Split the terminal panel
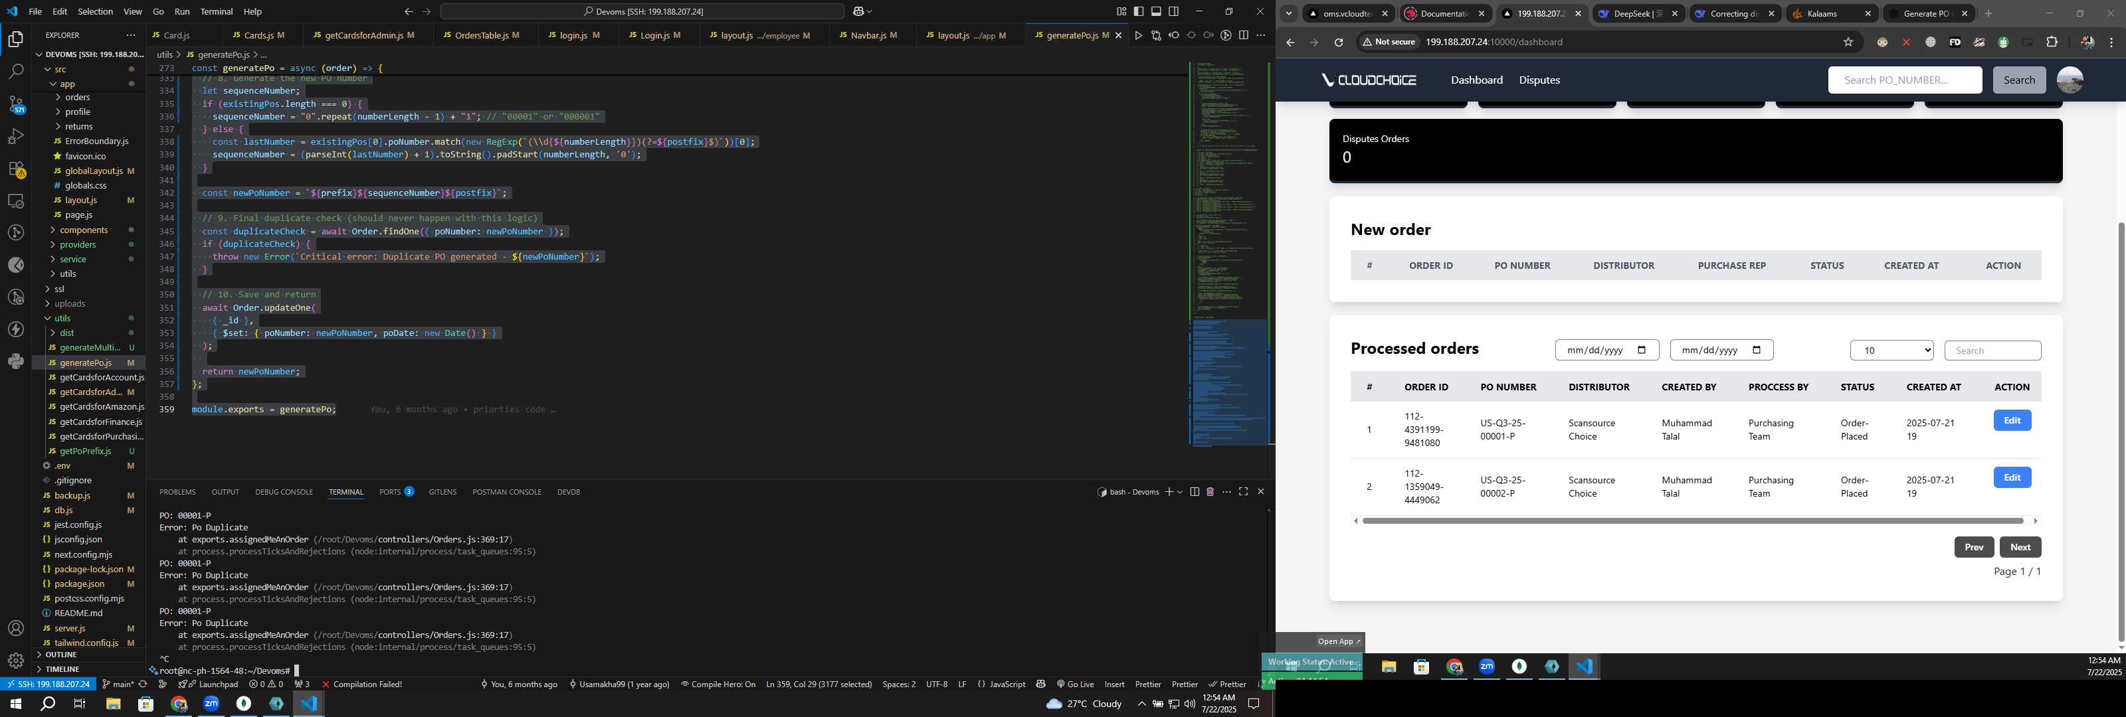Screen dimensions: 2126x717 coord(1195,492)
